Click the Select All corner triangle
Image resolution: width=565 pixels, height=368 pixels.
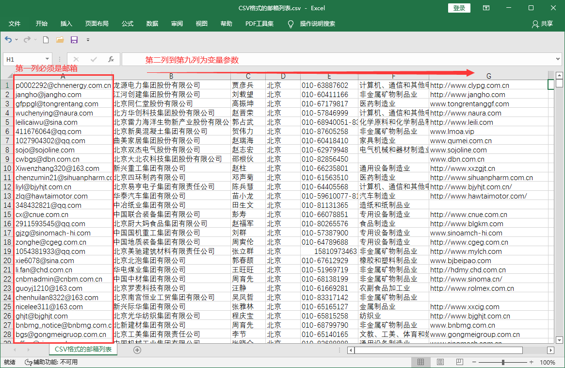pos(10,76)
